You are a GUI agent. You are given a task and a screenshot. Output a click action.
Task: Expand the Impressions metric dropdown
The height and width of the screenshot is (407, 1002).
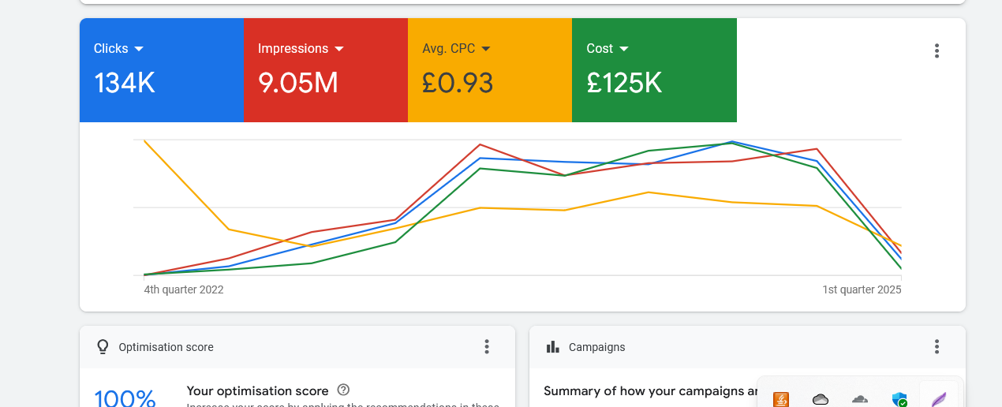coord(339,49)
